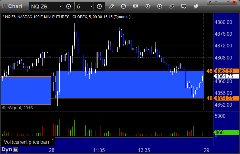
Task: Toggle the Dyn lock icon
Action: [x=15, y=149]
